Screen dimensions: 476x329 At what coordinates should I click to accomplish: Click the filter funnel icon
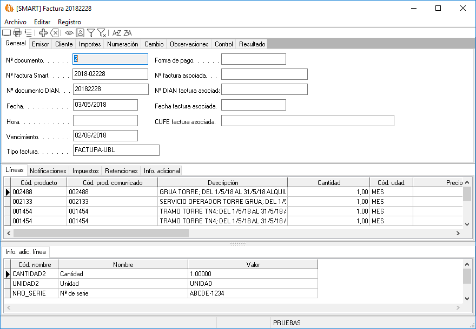tap(91, 33)
